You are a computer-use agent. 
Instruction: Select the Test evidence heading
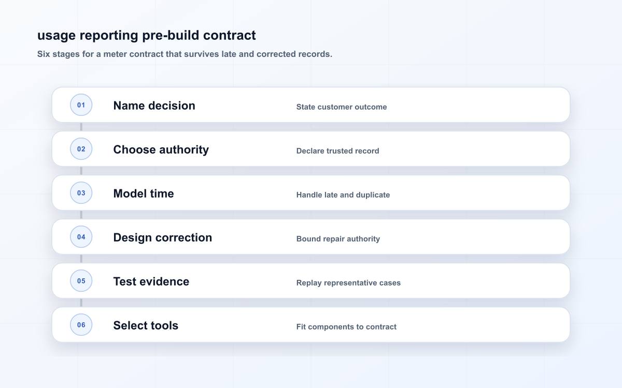(x=151, y=281)
